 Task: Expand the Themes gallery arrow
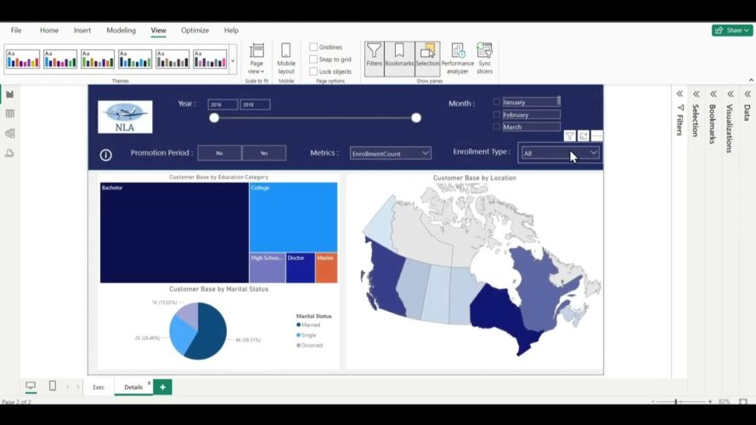tap(233, 61)
